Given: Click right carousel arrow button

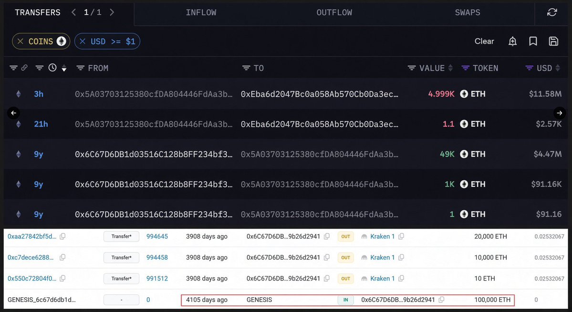Looking at the screenshot, I should pos(560,113).
